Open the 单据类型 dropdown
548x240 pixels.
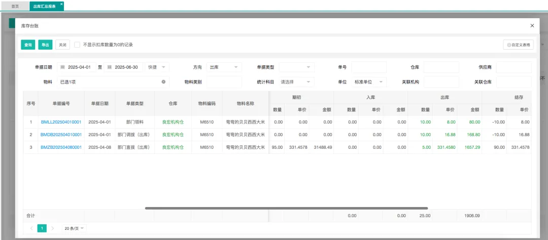pyautogui.click(x=296, y=67)
